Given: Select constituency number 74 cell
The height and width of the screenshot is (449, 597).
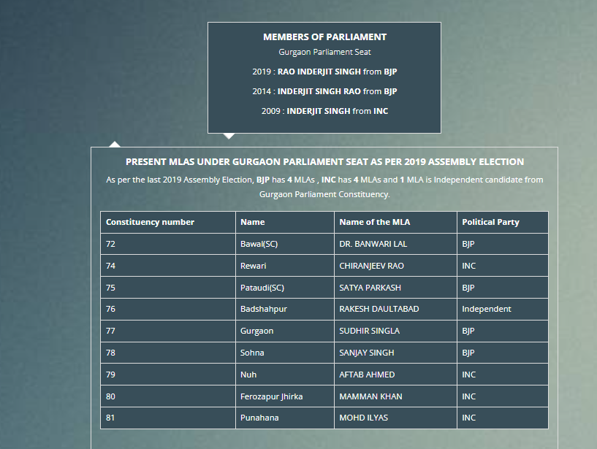Looking at the screenshot, I should (x=168, y=266).
